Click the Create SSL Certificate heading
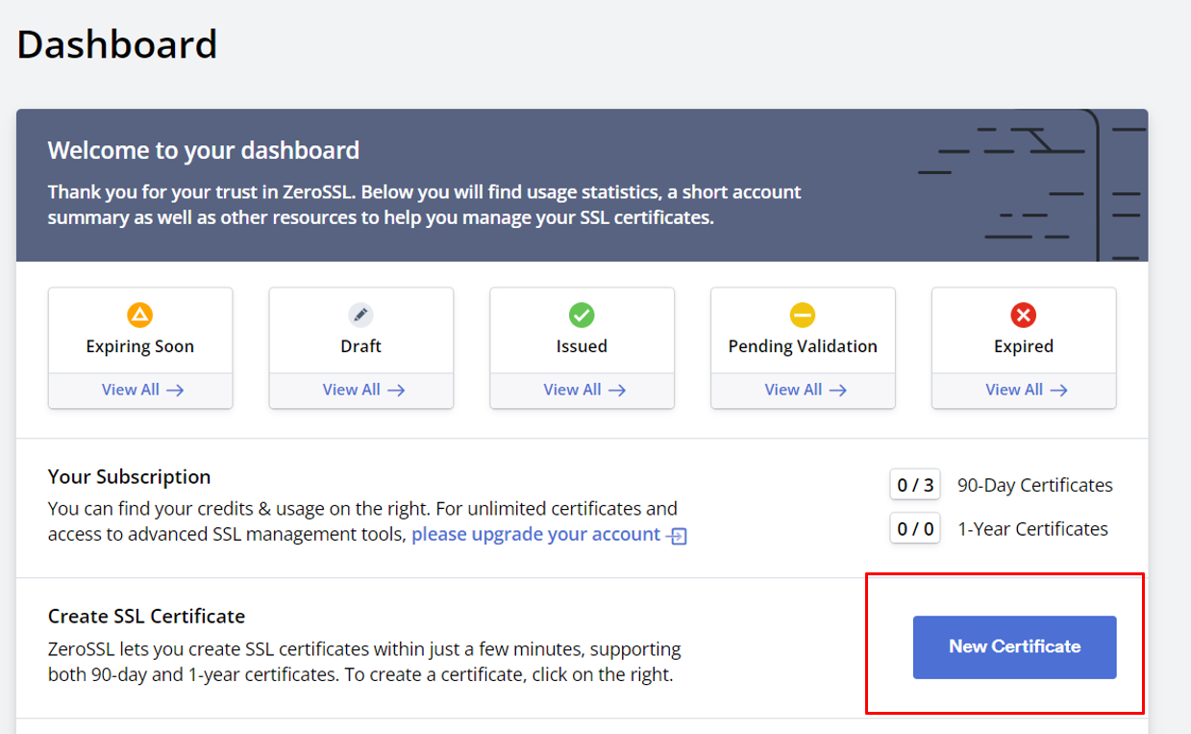This screenshot has height=734, width=1191. point(147,616)
